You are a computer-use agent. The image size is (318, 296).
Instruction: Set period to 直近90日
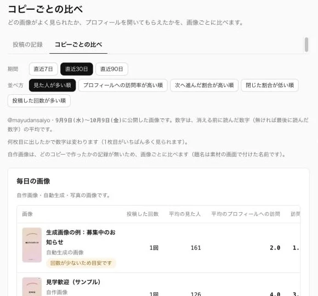[112, 69]
